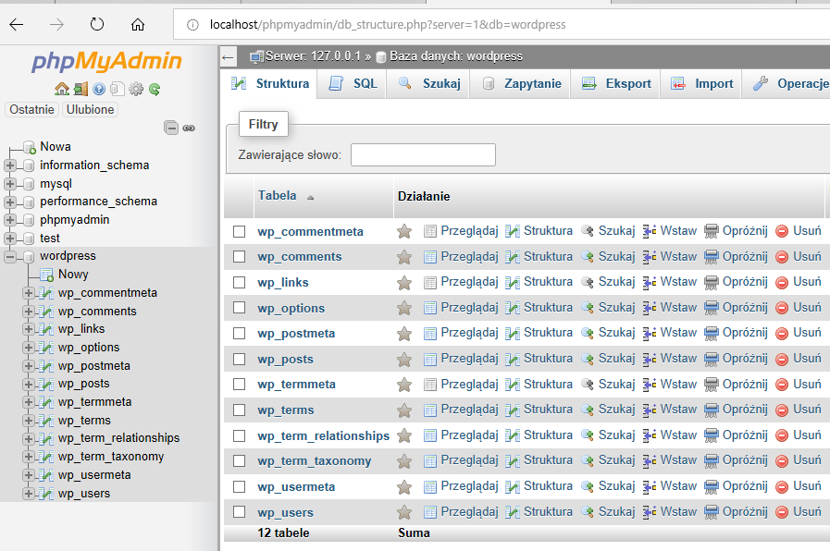Expand the phpmyadmin database node
The width and height of the screenshot is (830, 551).
click(x=10, y=220)
